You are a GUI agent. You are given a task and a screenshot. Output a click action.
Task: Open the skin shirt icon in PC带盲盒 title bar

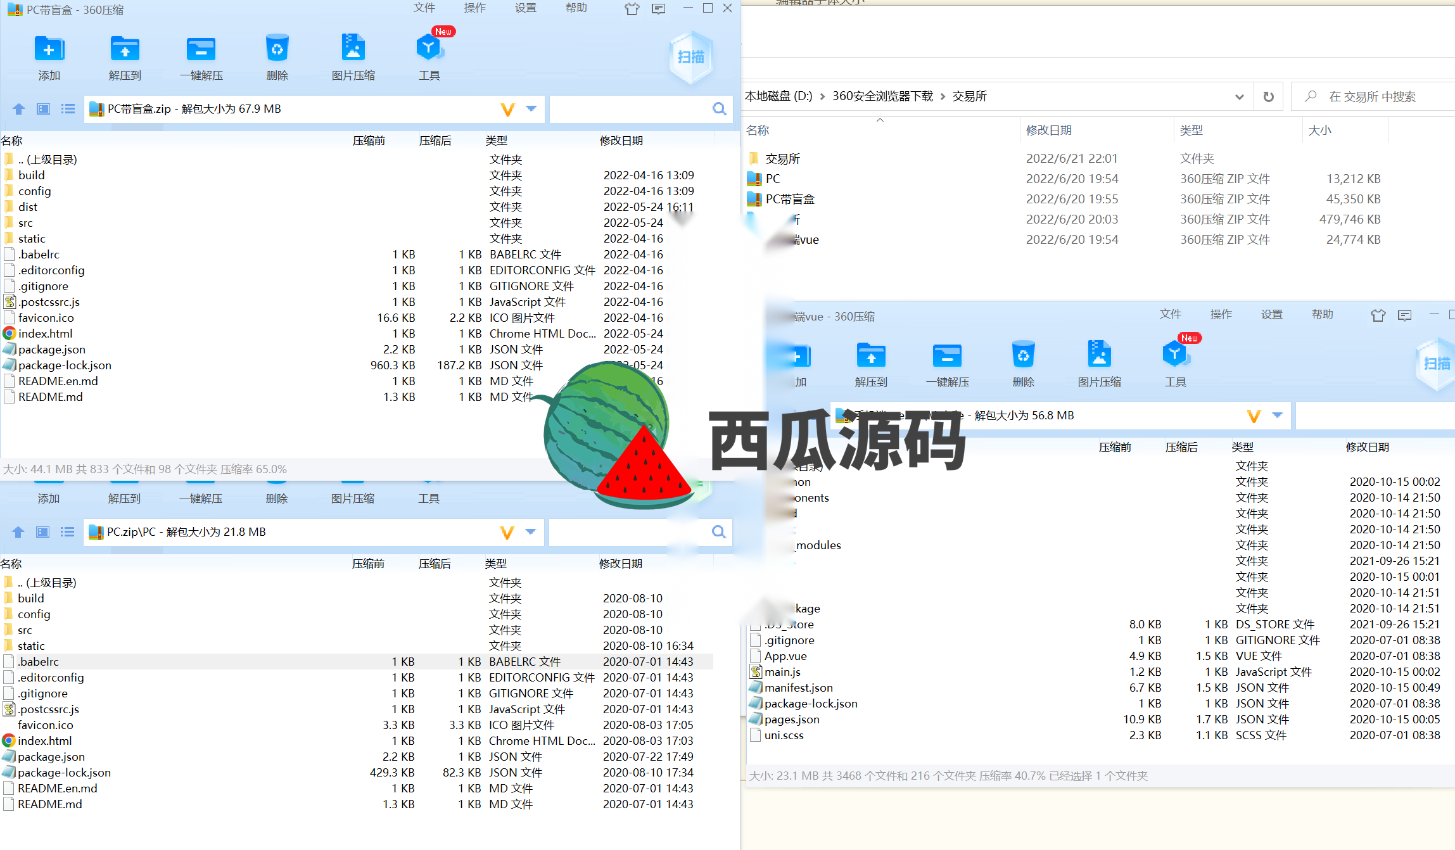pyautogui.click(x=632, y=9)
